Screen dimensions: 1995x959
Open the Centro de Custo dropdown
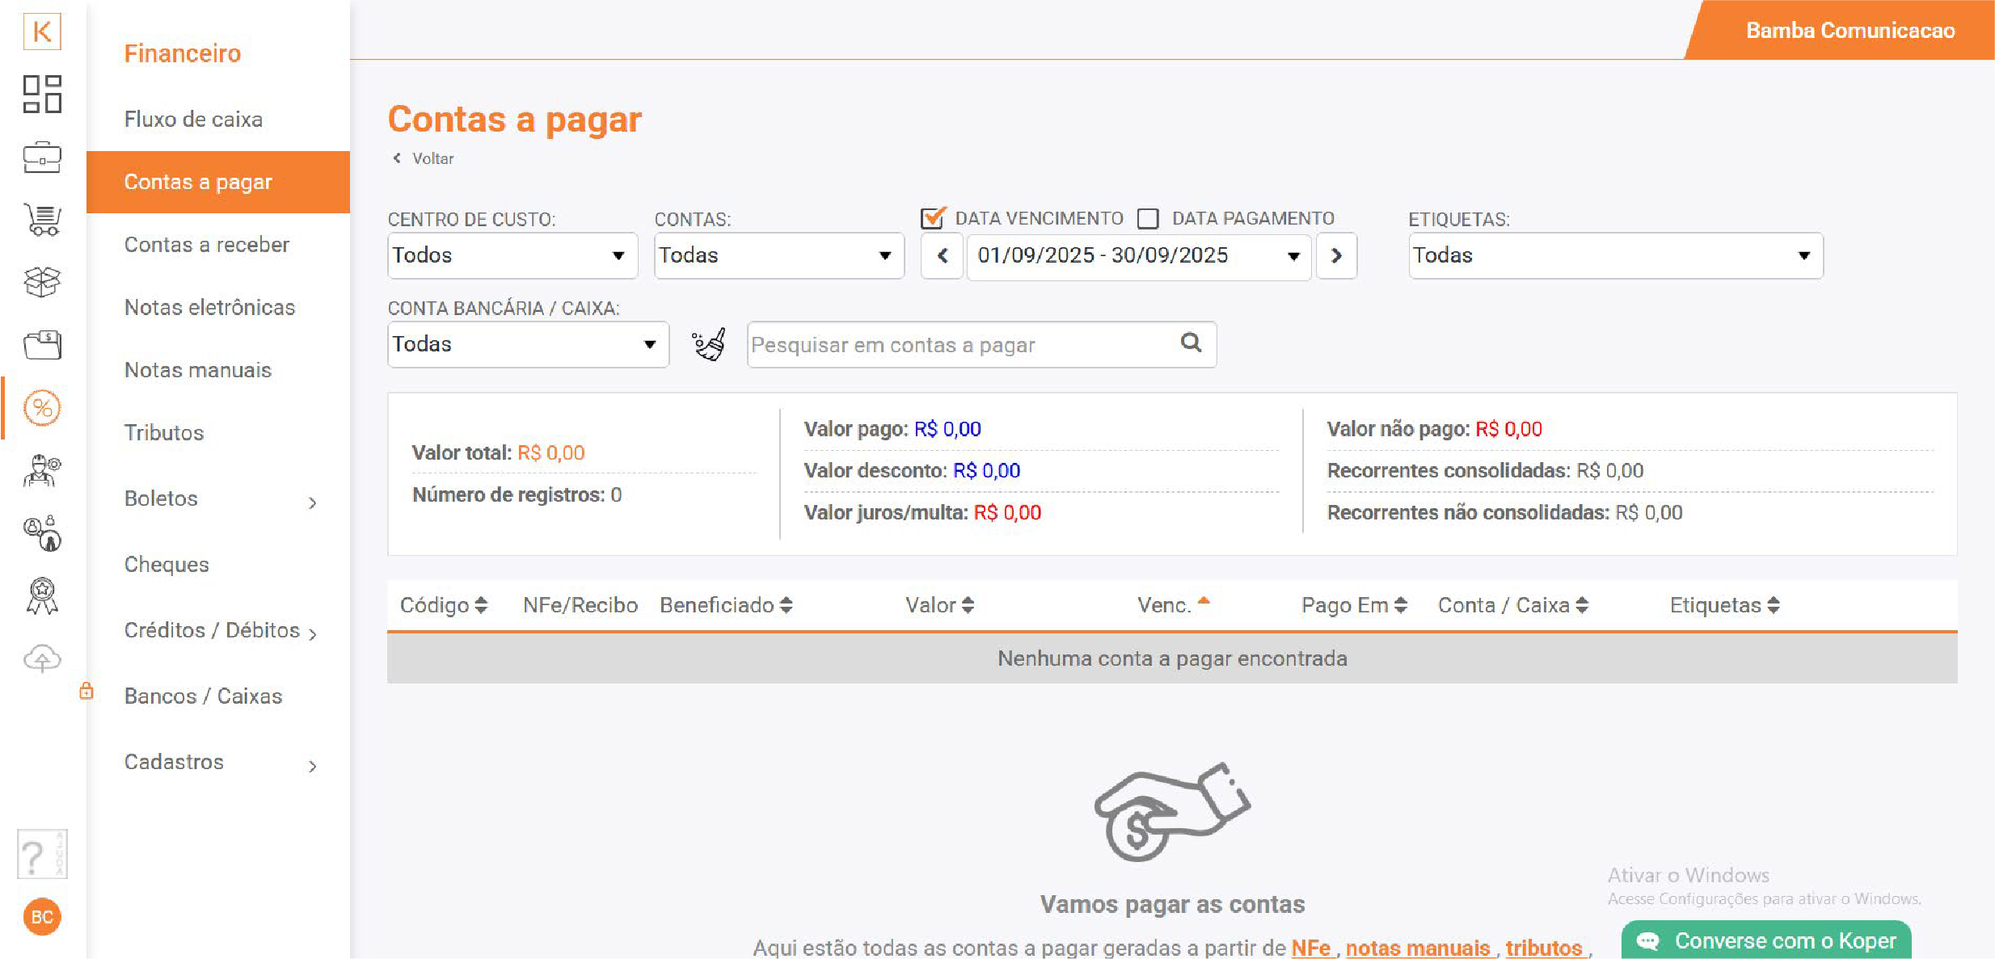coord(512,255)
